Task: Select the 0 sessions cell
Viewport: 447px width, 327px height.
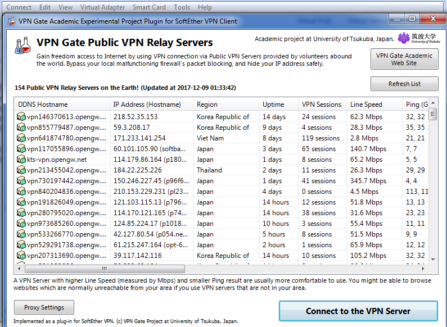Action: pos(317,192)
